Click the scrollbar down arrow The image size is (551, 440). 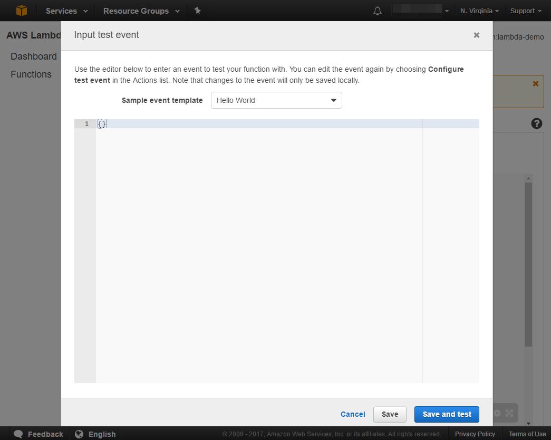pyautogui.click(x=528, y=424)
